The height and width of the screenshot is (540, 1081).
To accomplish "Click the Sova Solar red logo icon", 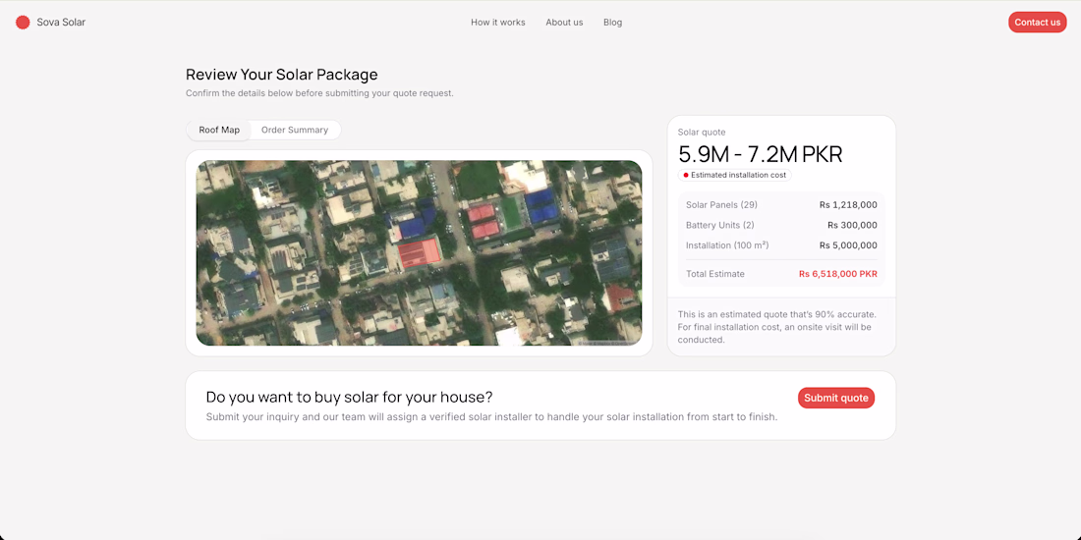I will point(23,22).
